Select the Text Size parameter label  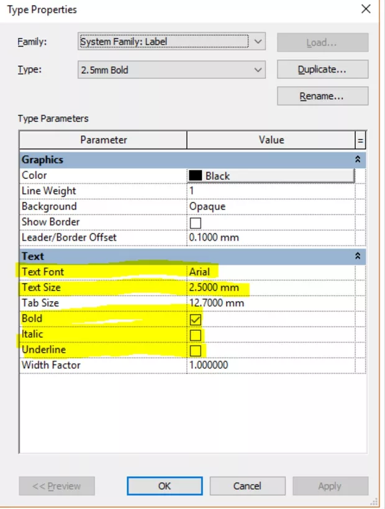pyautogui.click(x=41, y=287)
